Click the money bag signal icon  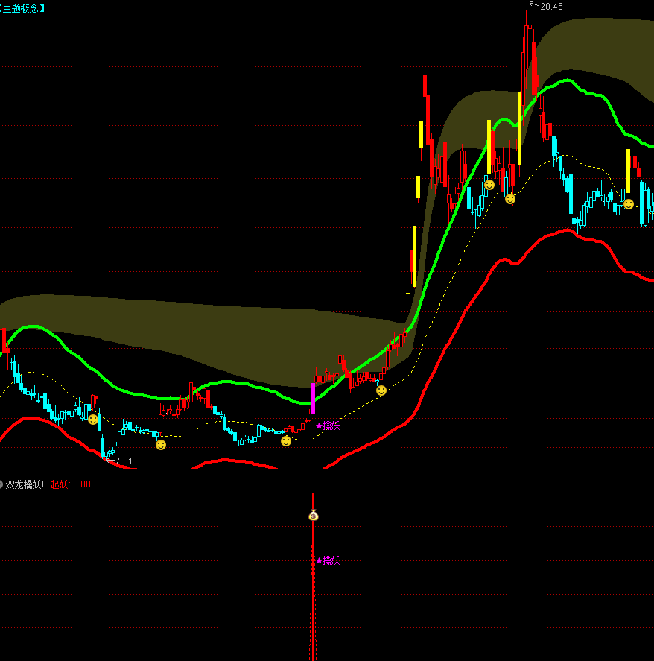pyautogui.click(x=314, y=515)
